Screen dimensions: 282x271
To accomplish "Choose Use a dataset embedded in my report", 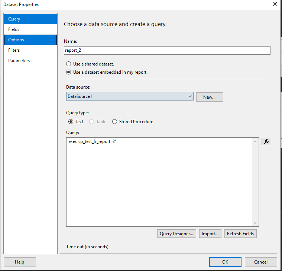I will (69, 72).
